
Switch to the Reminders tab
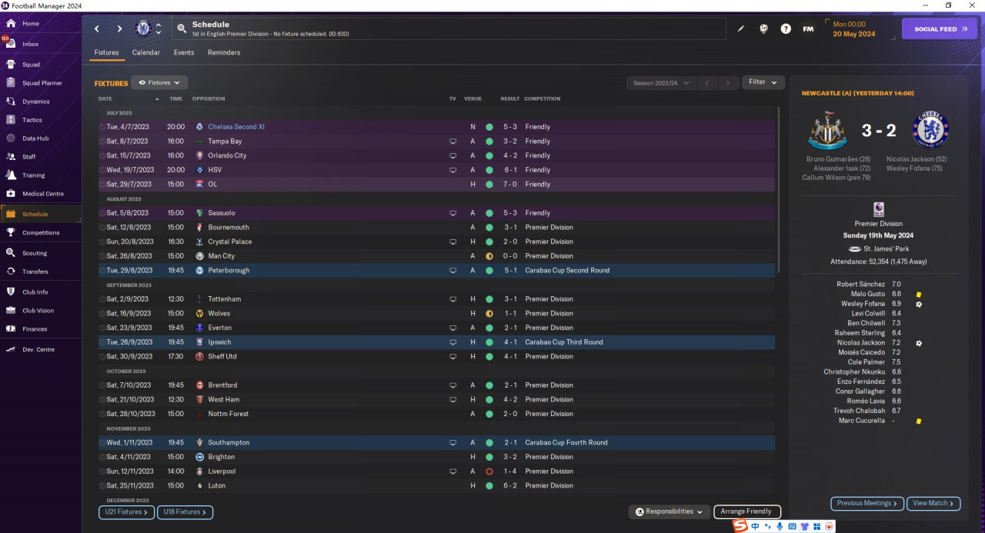click(x=224, y=53)
